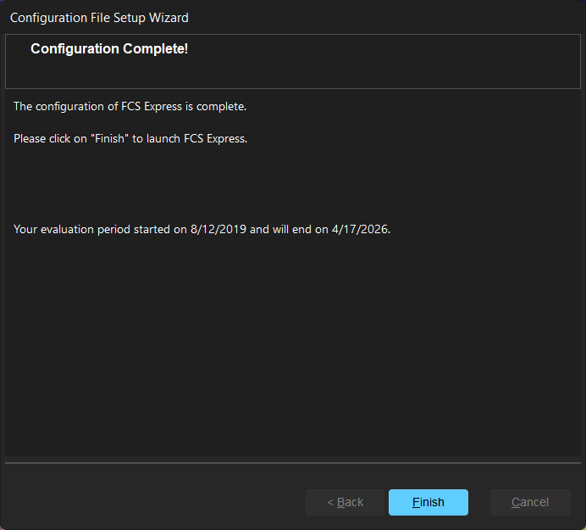Click the separator line above the buttons
Screen dimensions: 586x530
[293, 463]
